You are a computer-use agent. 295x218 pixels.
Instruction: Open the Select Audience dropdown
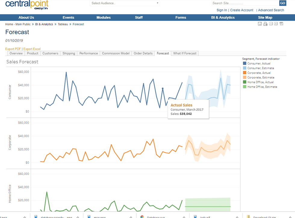(x=125, y=3)
